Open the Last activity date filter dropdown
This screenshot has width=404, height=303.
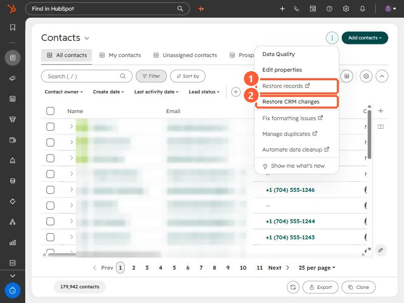click(156, 92)
